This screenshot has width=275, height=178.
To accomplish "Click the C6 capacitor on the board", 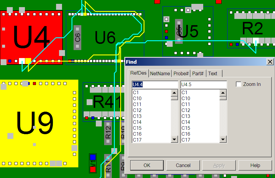I will pyautogui.click(x=77, y=38).
